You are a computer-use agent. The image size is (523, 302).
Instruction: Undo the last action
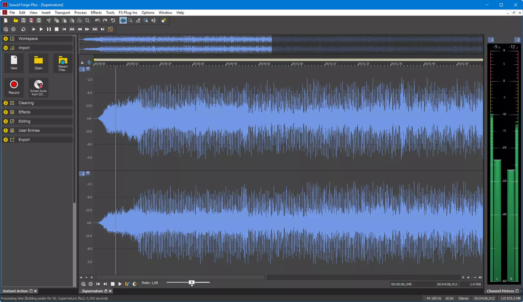tap(97, 20)
